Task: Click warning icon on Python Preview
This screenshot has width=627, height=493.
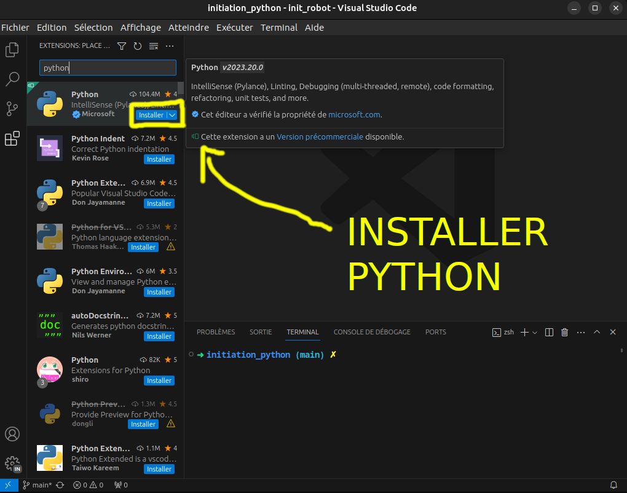Action: click(171, 424)
